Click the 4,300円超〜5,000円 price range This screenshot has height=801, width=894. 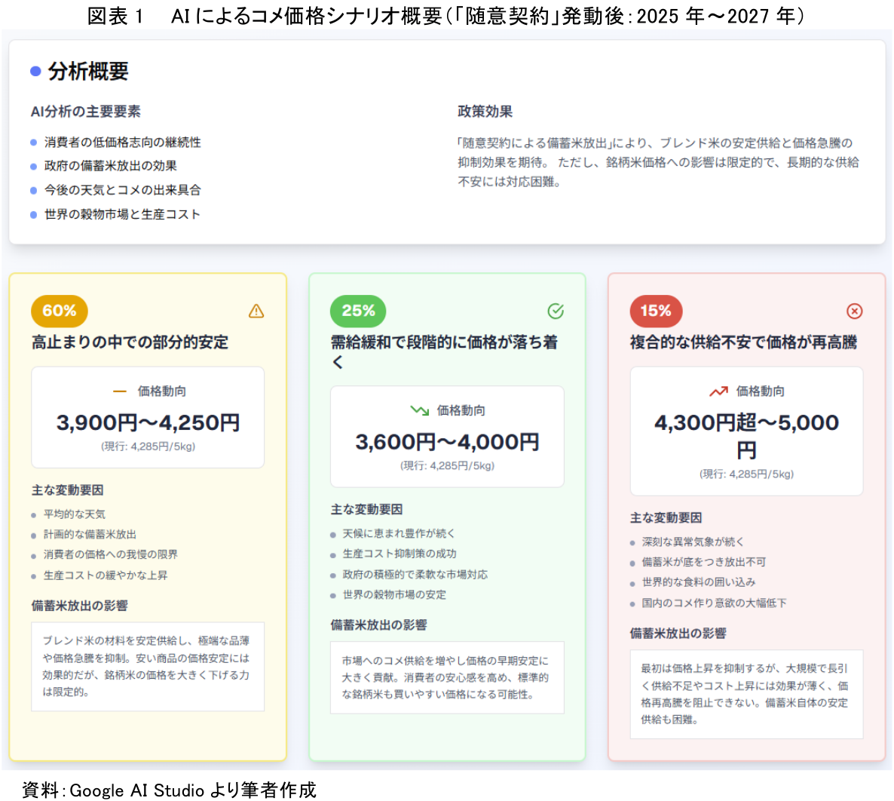click(746, 436)
